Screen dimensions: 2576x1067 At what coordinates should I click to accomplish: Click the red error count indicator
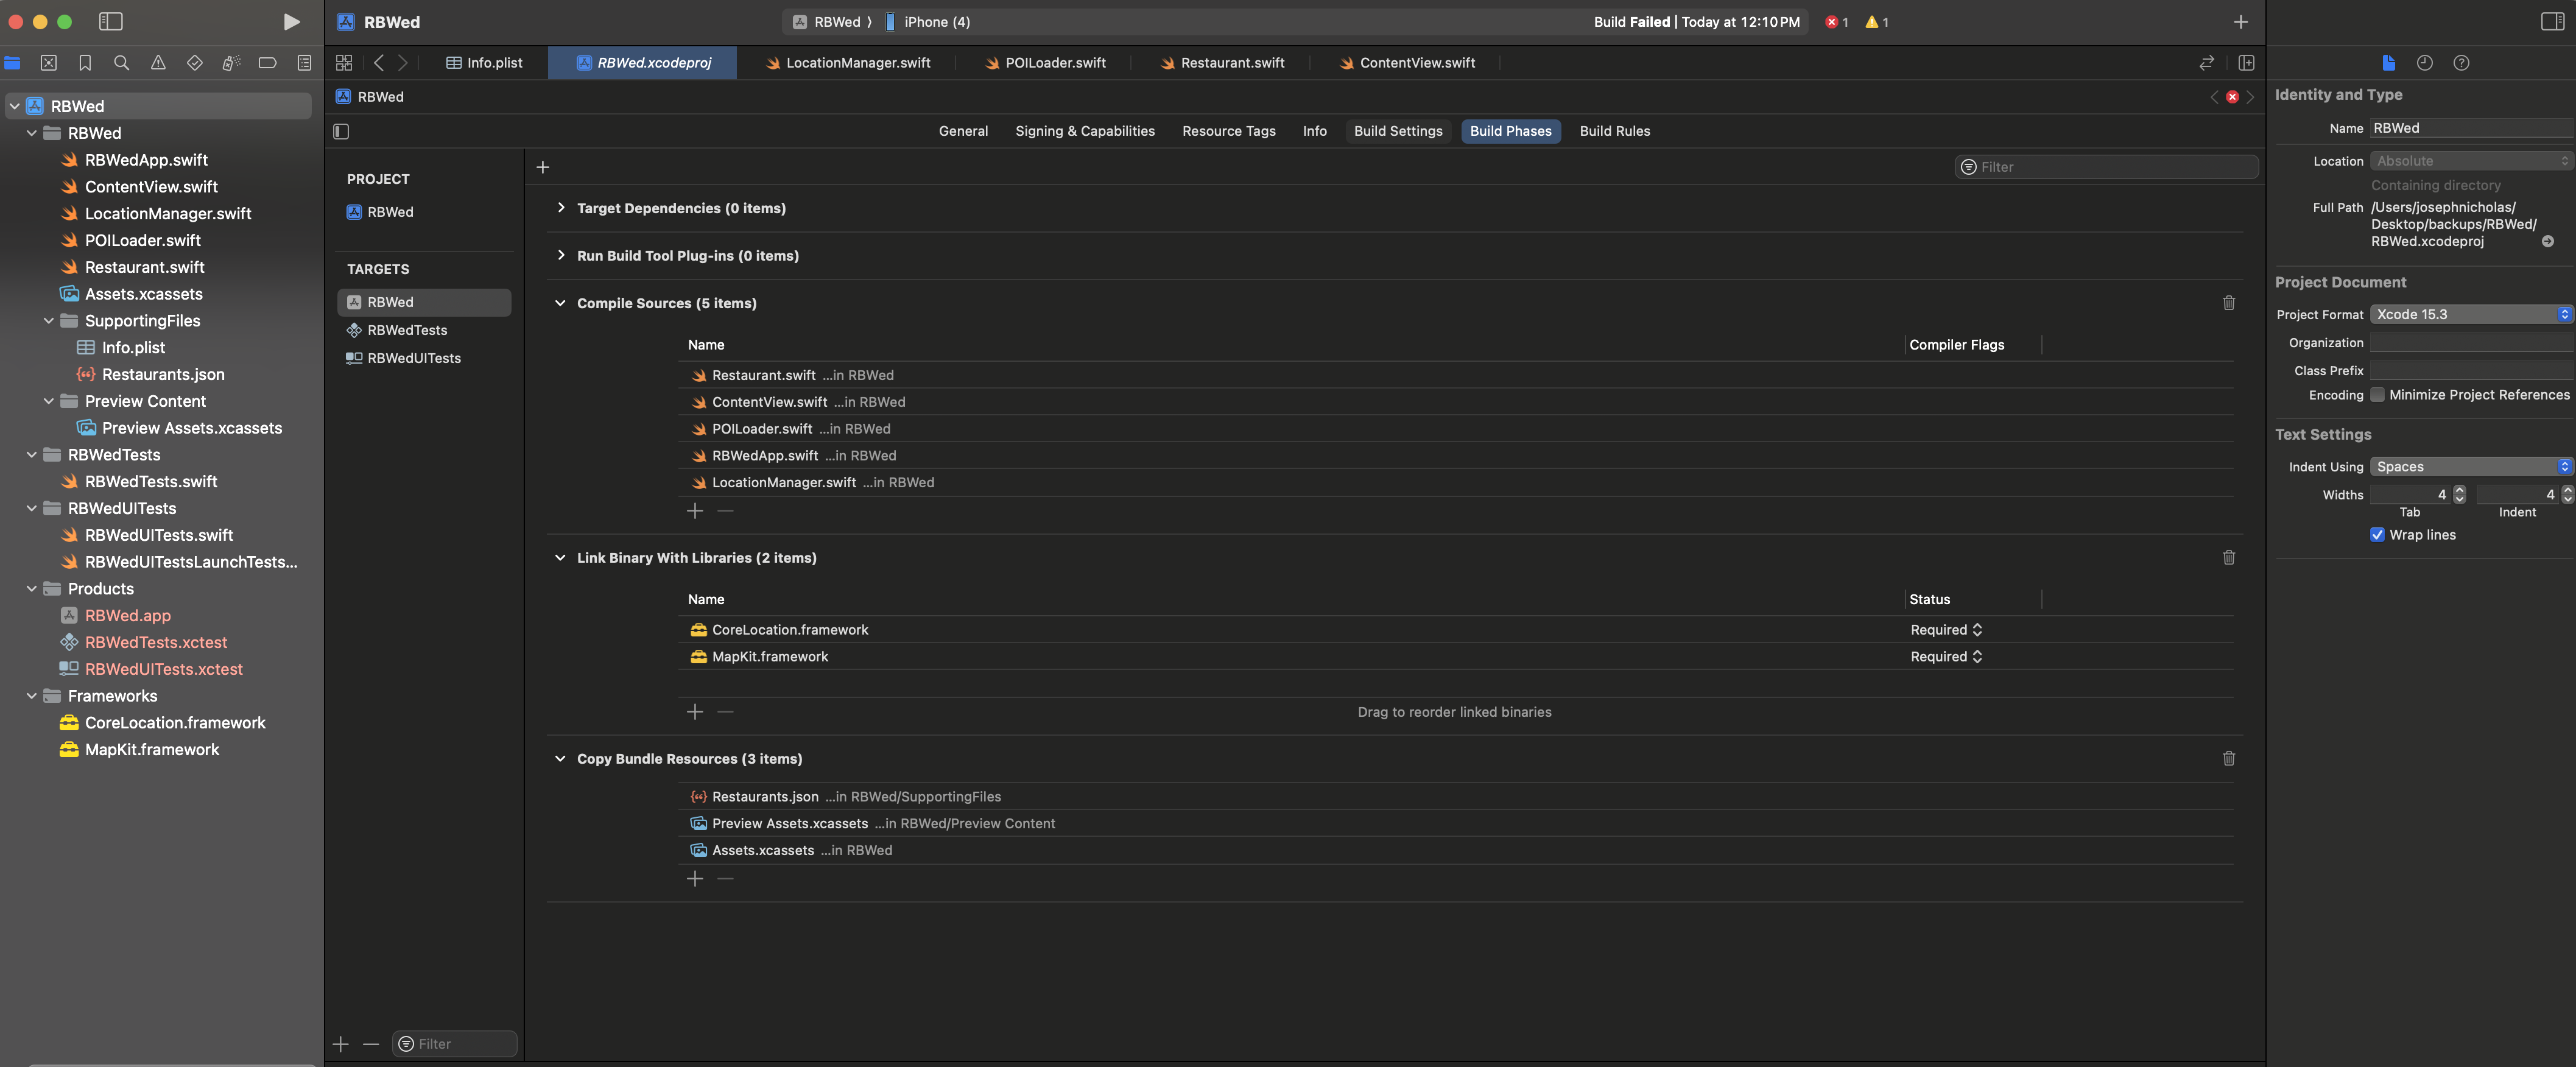click(x=1837, y=22)
